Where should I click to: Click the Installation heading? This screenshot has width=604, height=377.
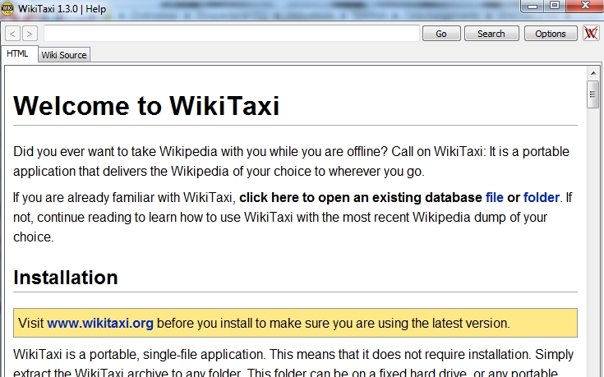[66, 278]
